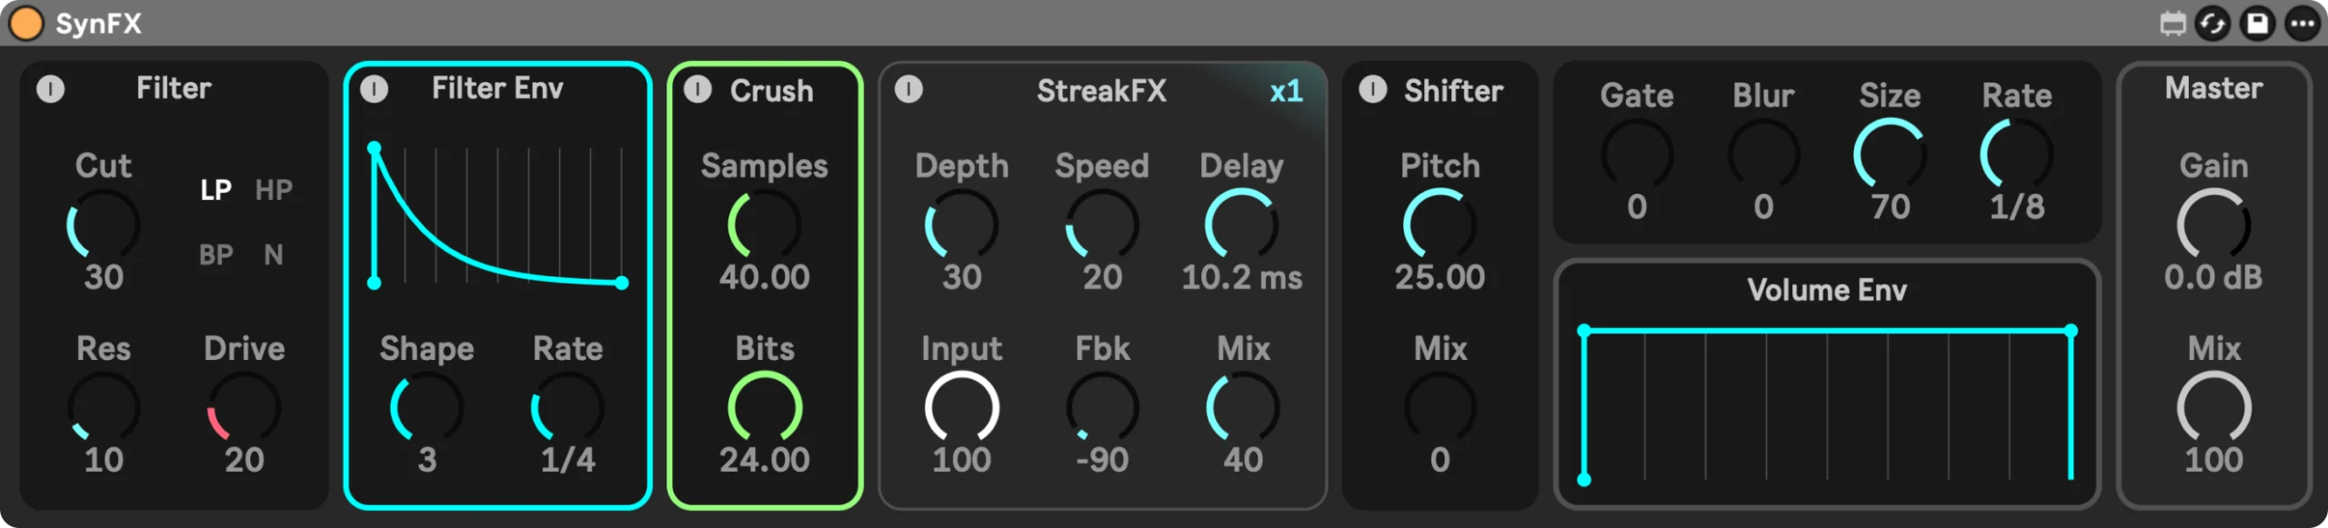Click the chip-shaped icon in title bar
The height and width of the screenshot is (528, 2328).
coord(2172,24)
